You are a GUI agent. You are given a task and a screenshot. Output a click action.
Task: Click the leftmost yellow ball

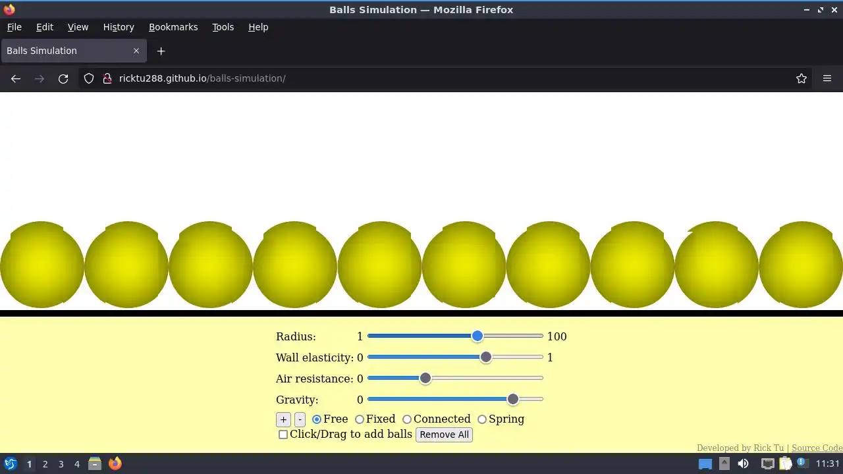point(42,265)
